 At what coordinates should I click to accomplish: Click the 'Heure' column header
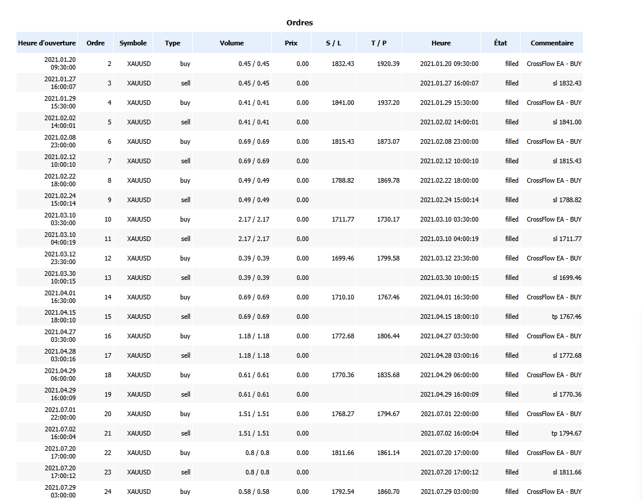(441, 43)
